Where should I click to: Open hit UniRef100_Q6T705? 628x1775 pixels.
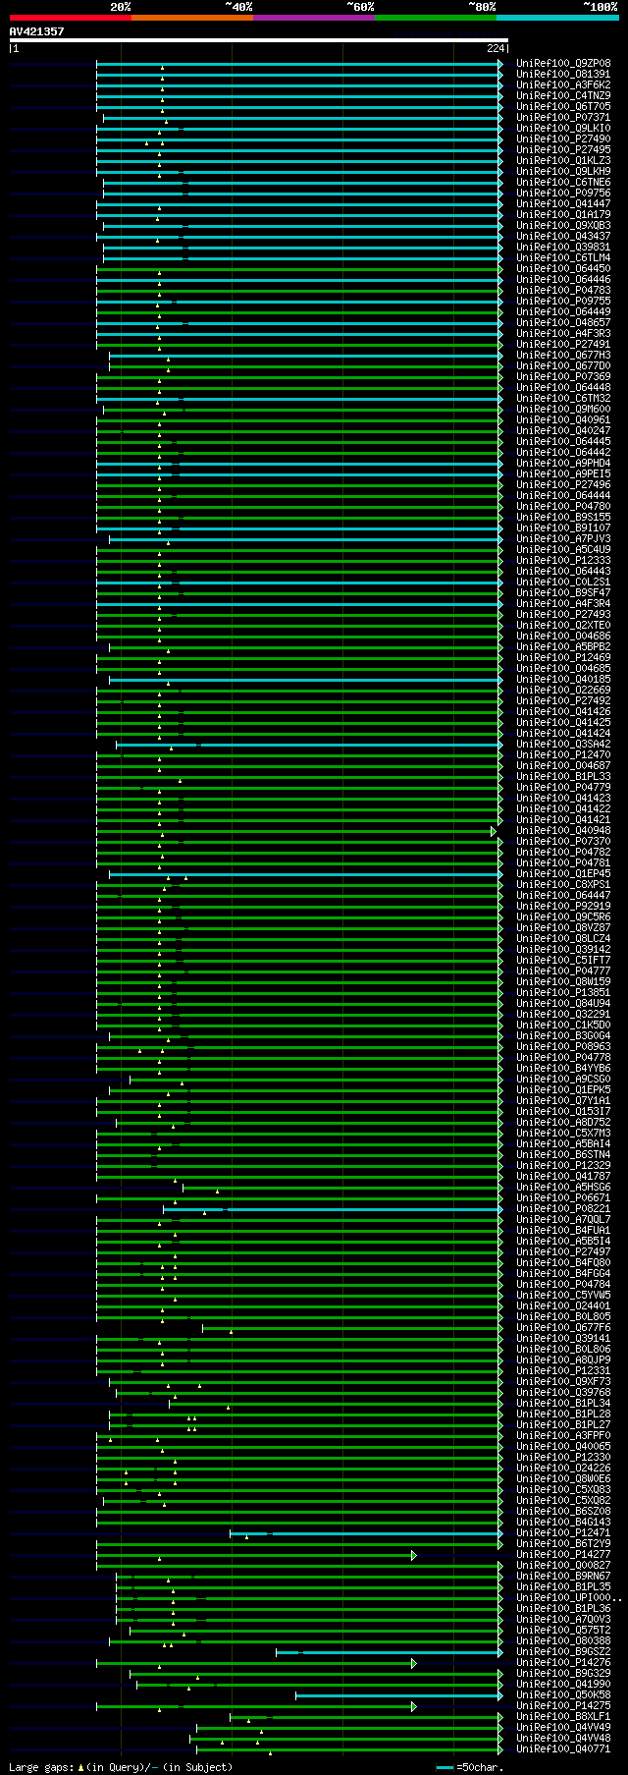[563, 107]
